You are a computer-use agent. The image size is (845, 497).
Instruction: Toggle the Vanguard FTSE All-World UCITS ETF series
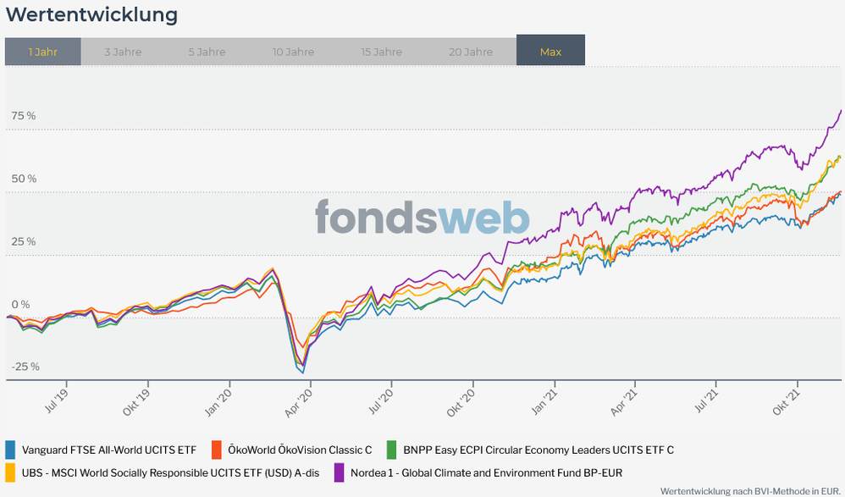pos(108,450)
